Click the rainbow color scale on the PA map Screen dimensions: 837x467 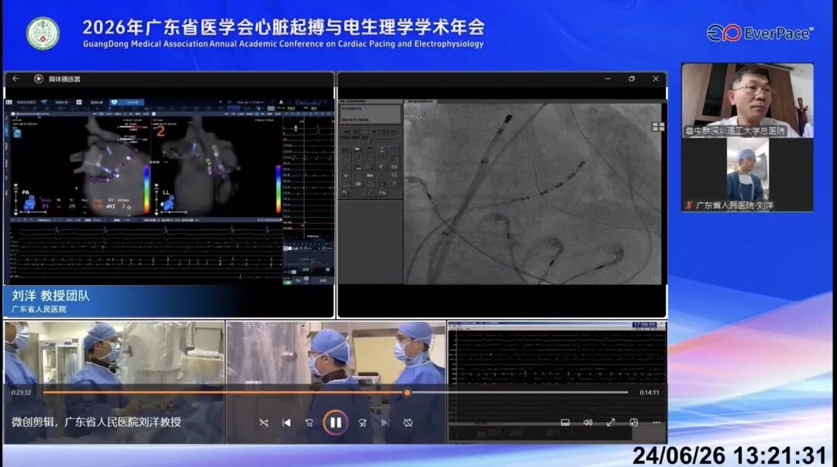(146, 190)
